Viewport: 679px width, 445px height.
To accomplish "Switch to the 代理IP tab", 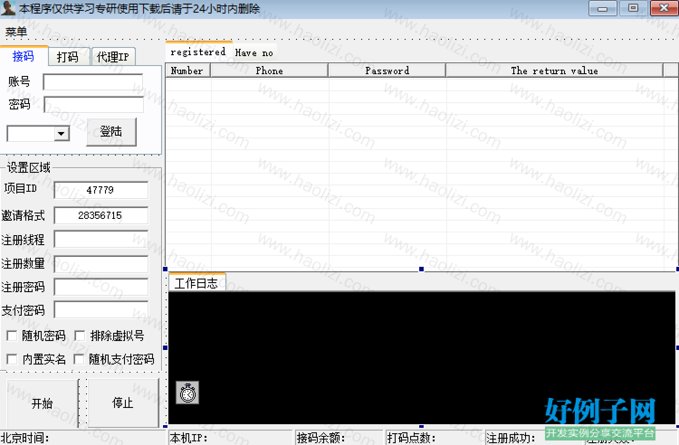I will point(113,57).
